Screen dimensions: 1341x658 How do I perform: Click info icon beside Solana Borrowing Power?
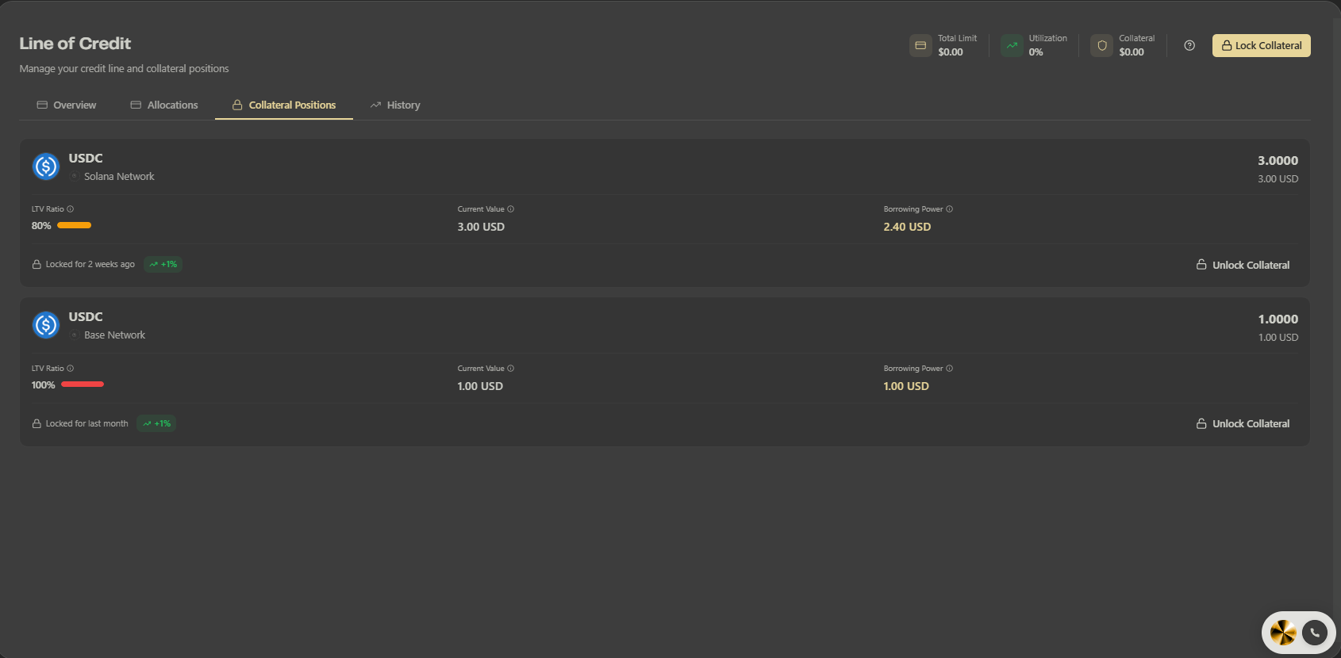pos(950,209)
